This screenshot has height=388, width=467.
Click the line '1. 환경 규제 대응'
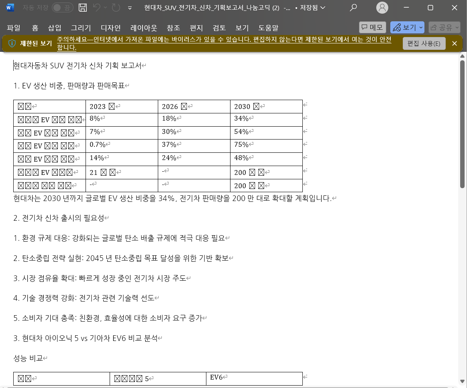tap(119, 238)
